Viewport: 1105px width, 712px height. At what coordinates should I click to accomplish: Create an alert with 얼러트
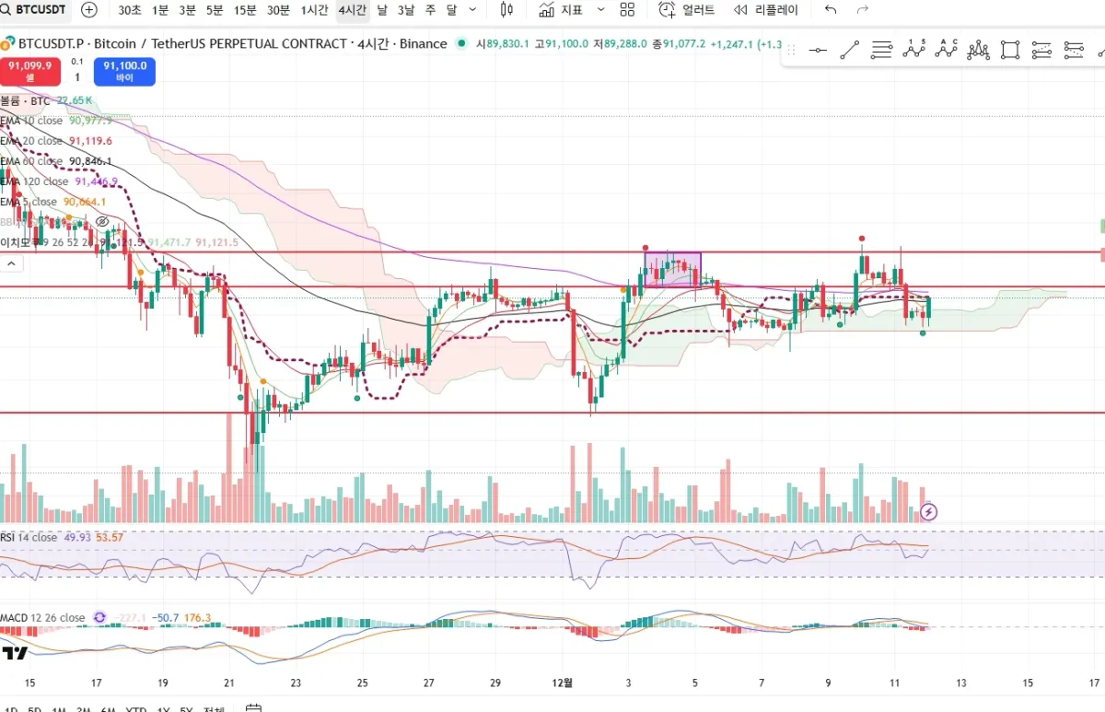687,10
